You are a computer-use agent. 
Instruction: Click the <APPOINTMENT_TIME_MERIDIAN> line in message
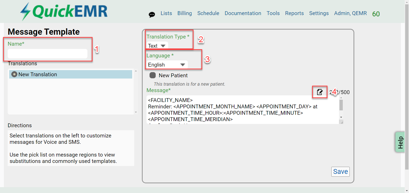click(x=190, y=119)
